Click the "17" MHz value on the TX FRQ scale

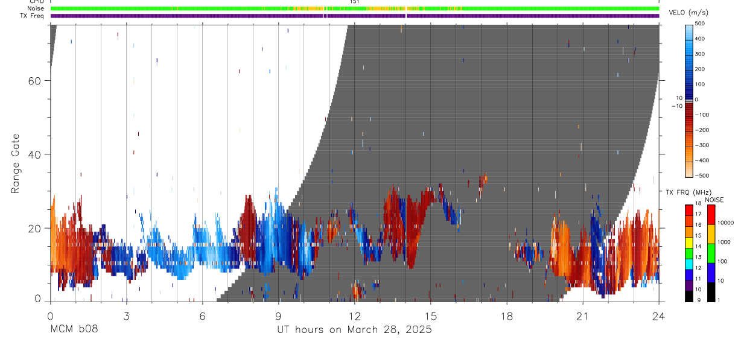(698, 215)
